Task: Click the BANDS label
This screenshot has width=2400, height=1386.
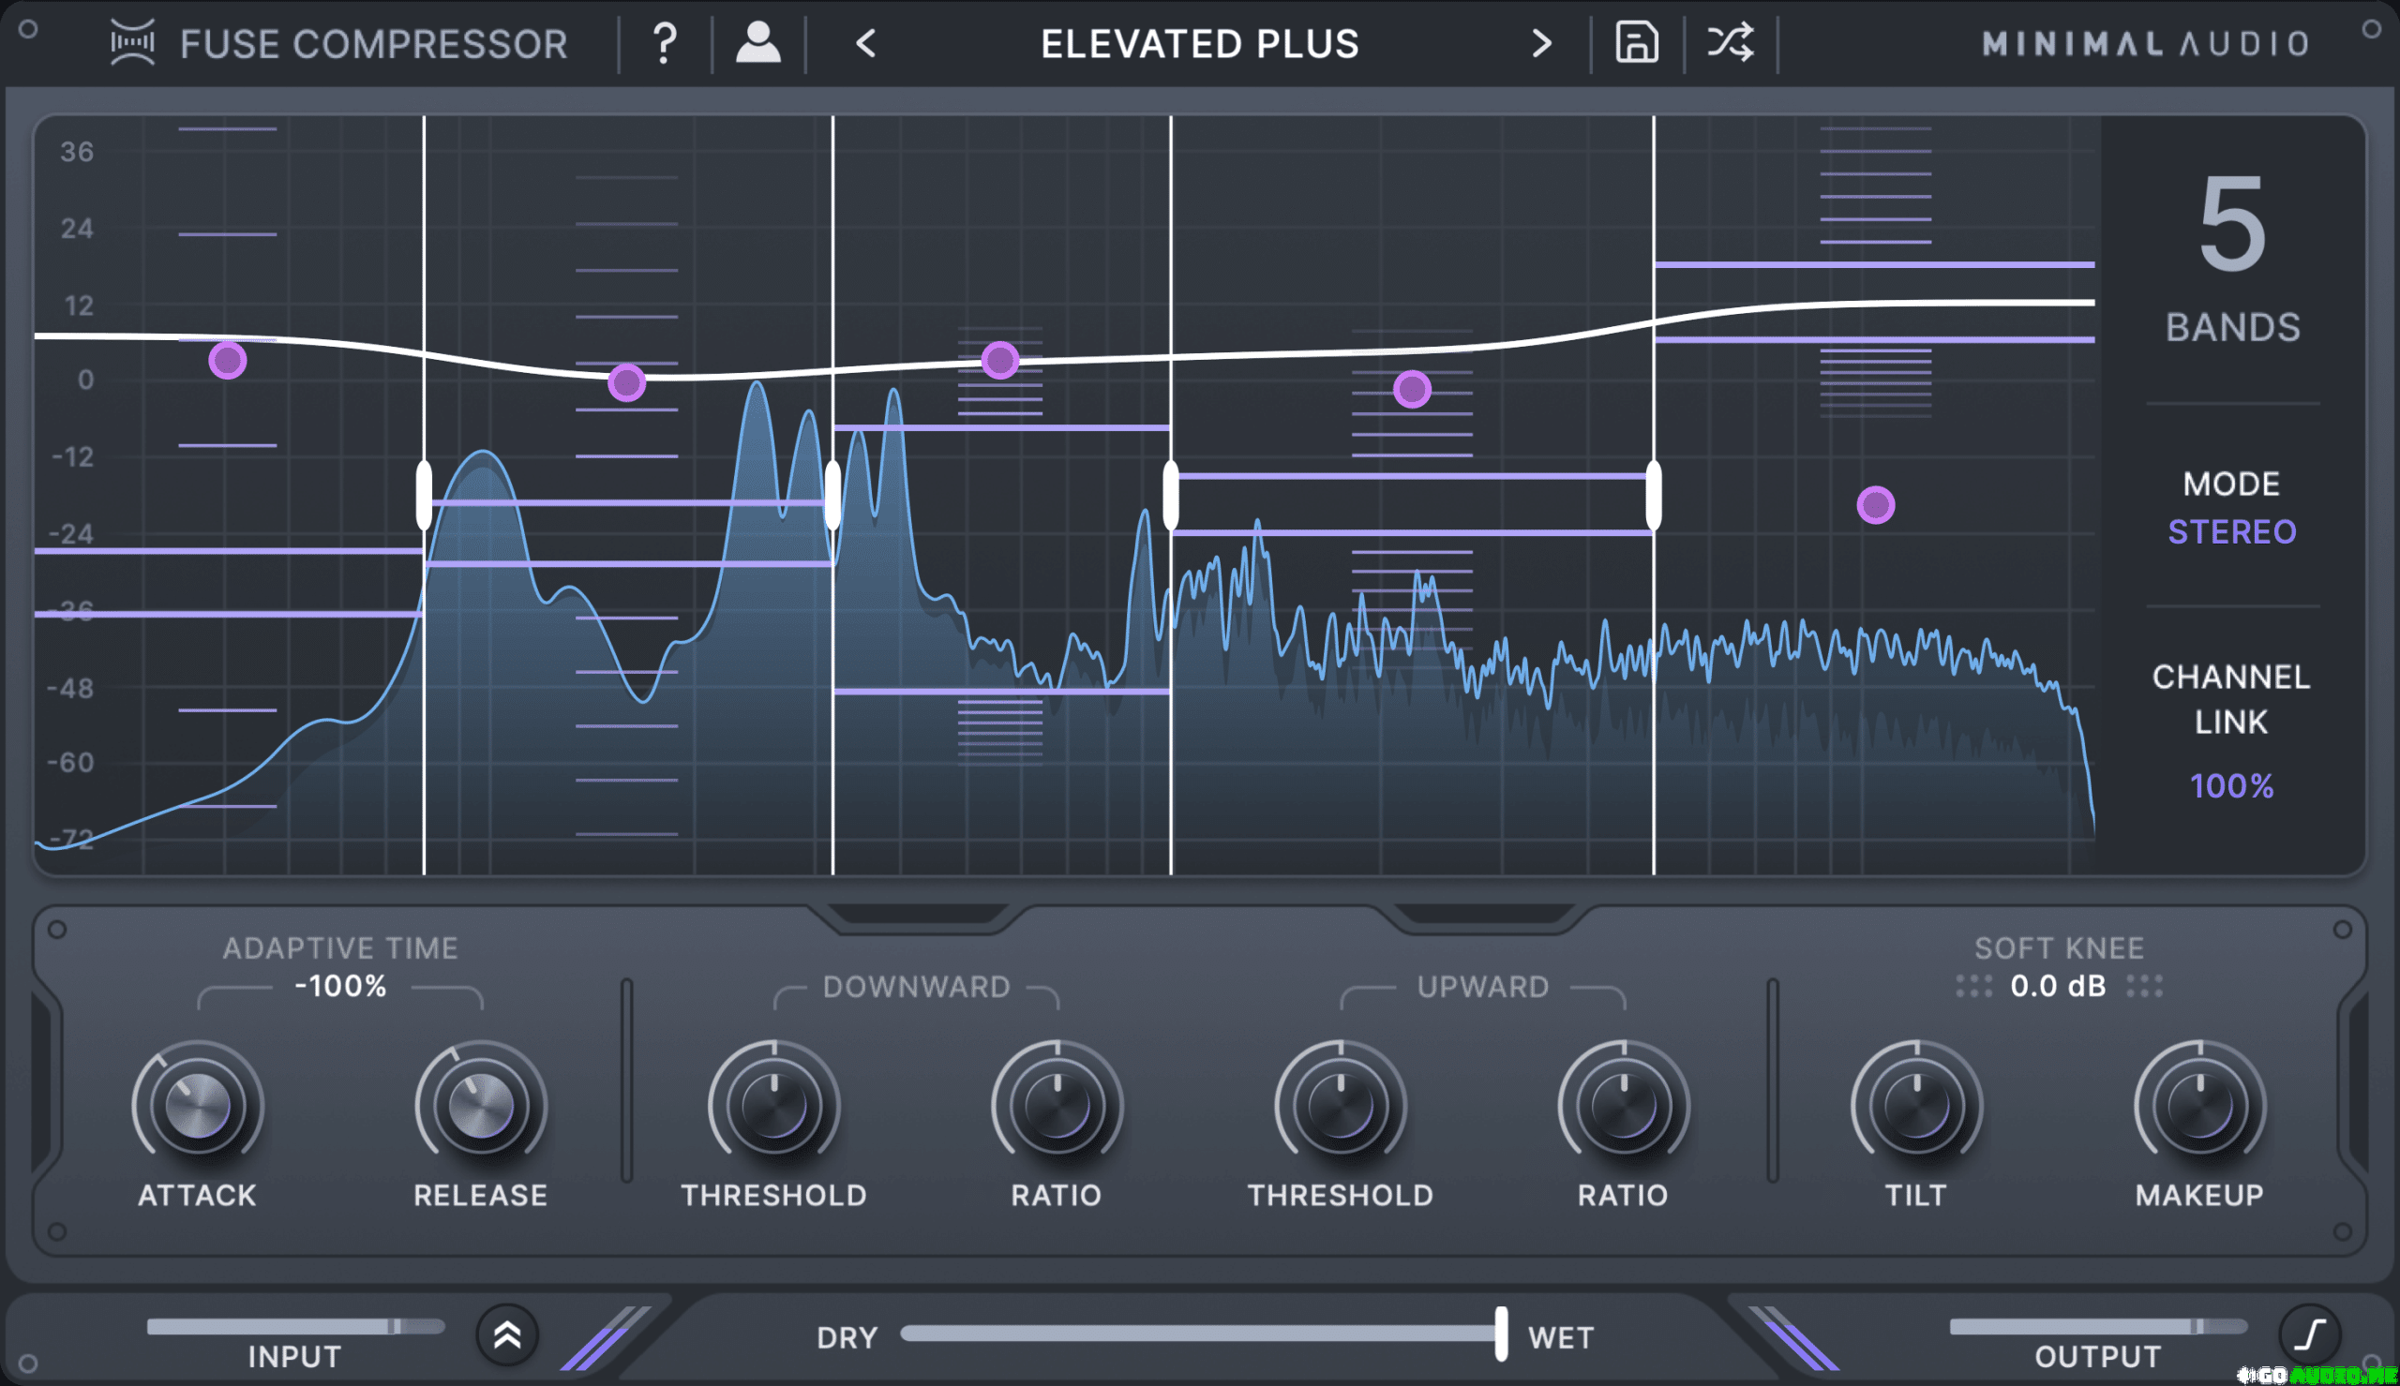Action: 2232,327
